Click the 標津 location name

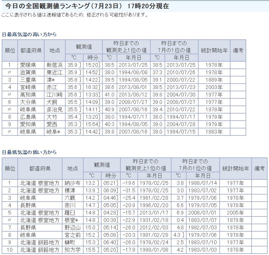click(x=70, y=191)
